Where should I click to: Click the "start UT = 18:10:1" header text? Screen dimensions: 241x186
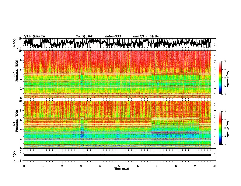click(x=147, y=36)
